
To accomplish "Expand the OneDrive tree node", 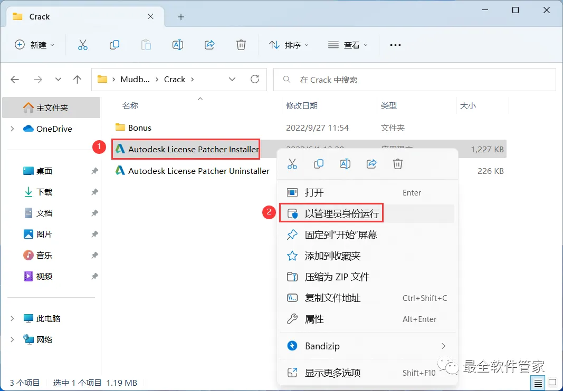I will (12, 129).
